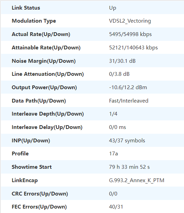Viewport: 184px width, 213px height.
Task: Click the CRC Errors(Up/Down) label
Action: click(x=40, y=194)
